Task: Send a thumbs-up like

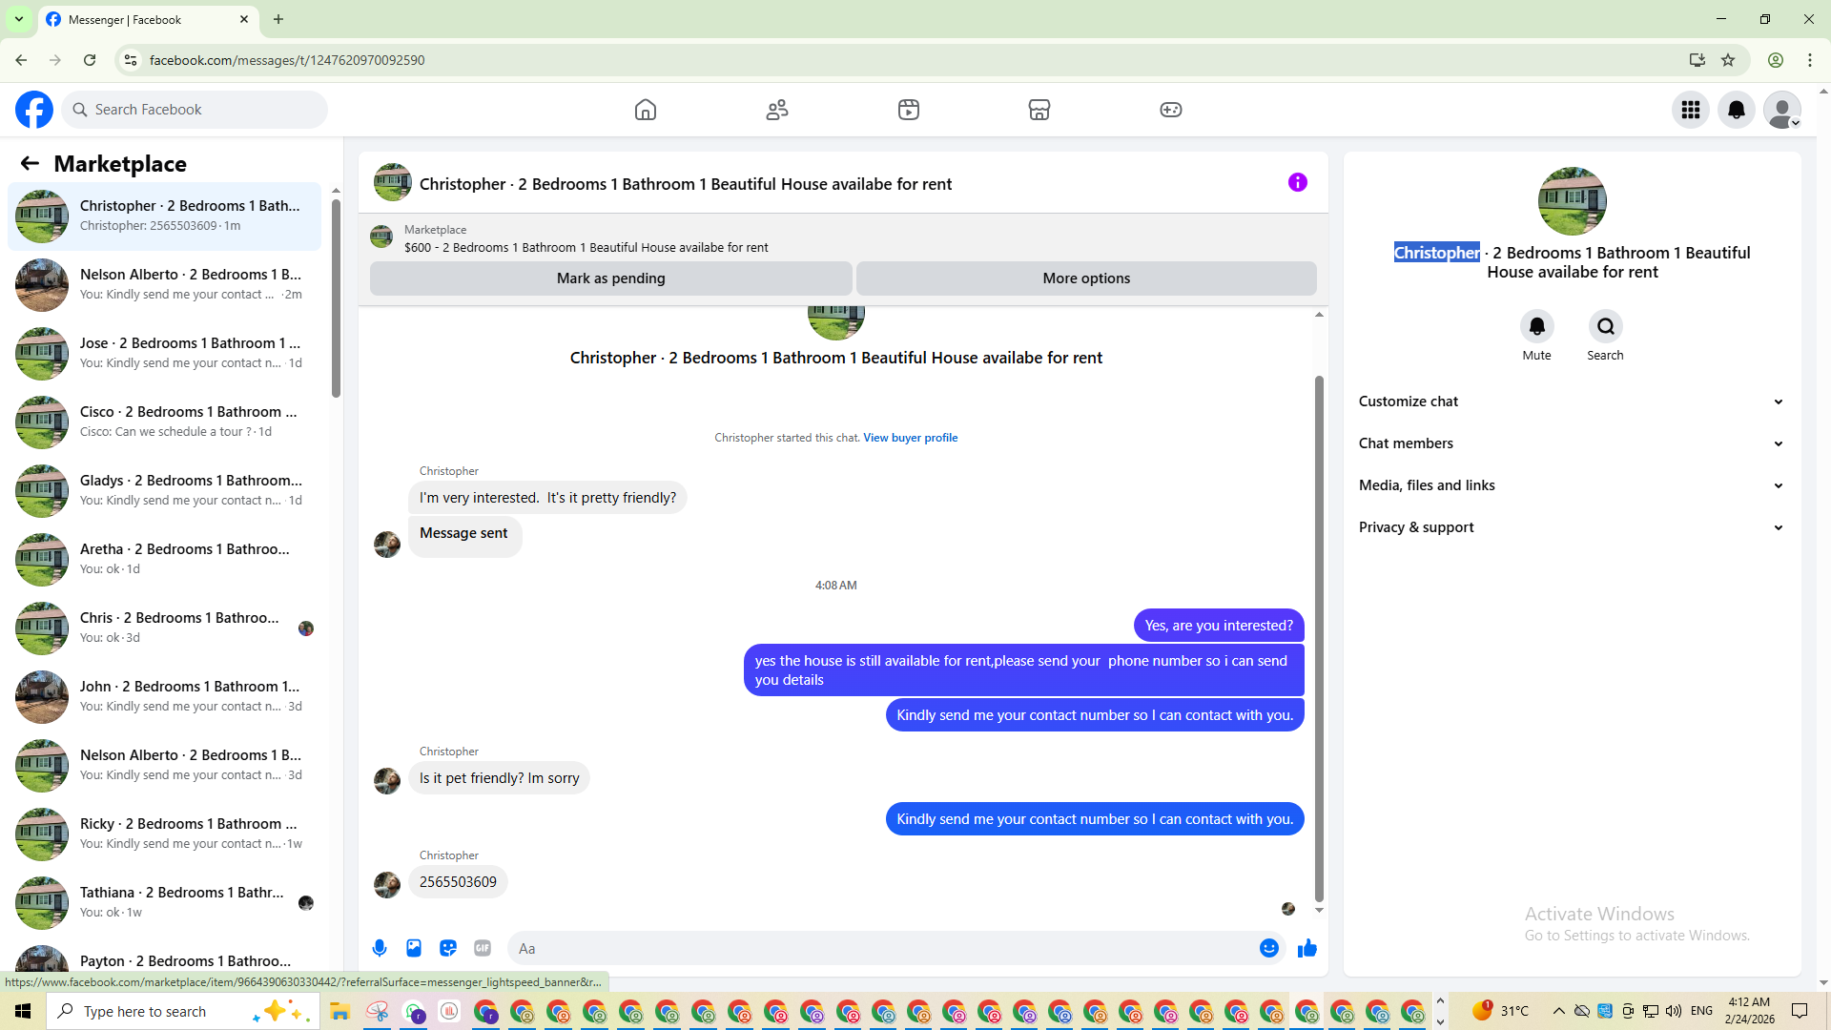Action: (x=1307, y=948)
